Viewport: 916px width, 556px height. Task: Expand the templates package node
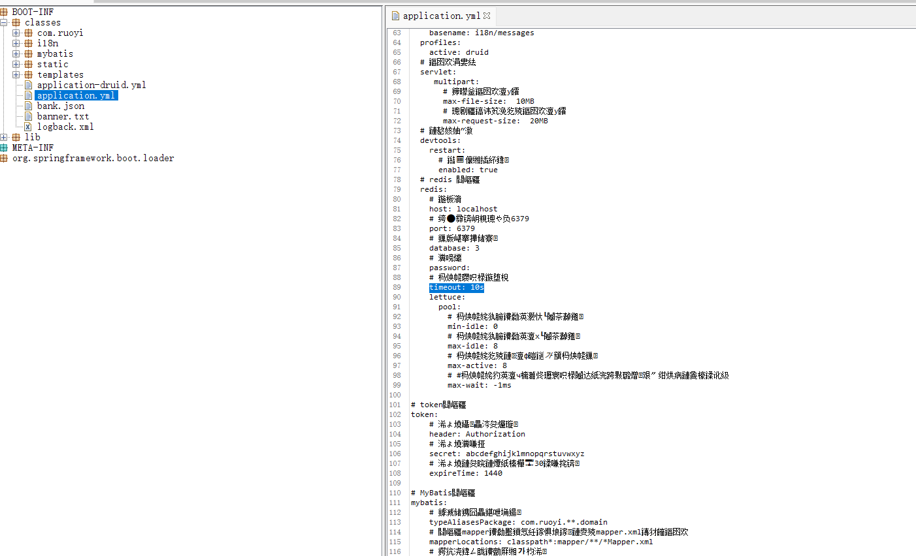(x=16, y=74)
